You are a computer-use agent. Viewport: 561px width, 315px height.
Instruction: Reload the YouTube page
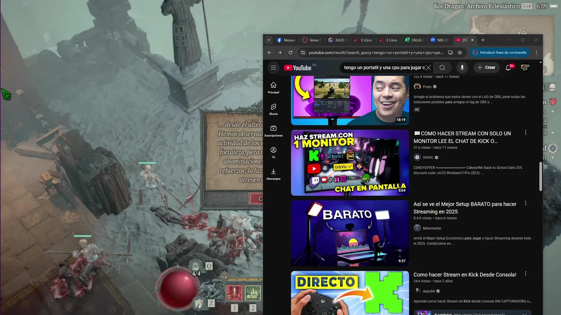click(x=290, y=52)
